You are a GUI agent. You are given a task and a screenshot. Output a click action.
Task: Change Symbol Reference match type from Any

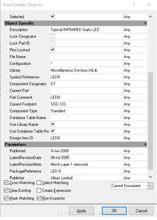pos(135,77)
